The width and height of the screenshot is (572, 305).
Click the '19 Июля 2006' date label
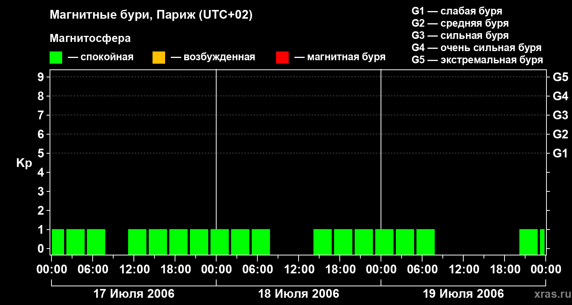(463, 294)
